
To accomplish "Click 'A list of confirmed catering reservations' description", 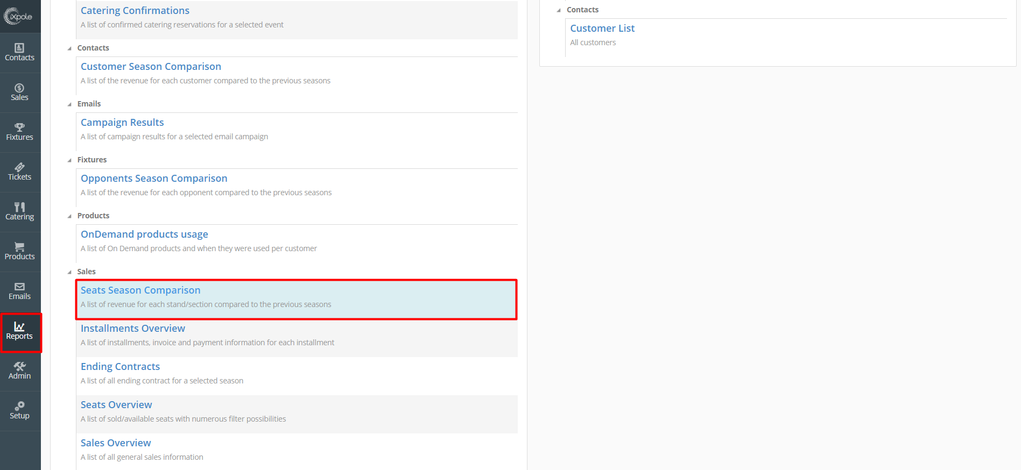I will coord(182,25).
